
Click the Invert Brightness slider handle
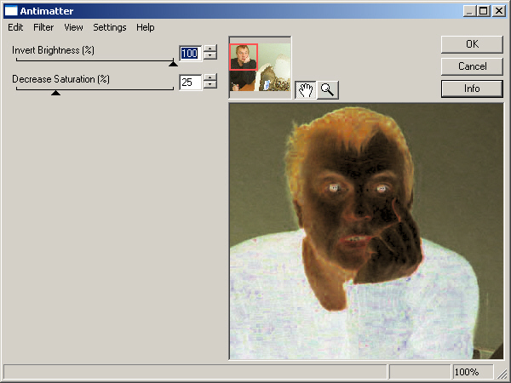click(x=173, y=63)
